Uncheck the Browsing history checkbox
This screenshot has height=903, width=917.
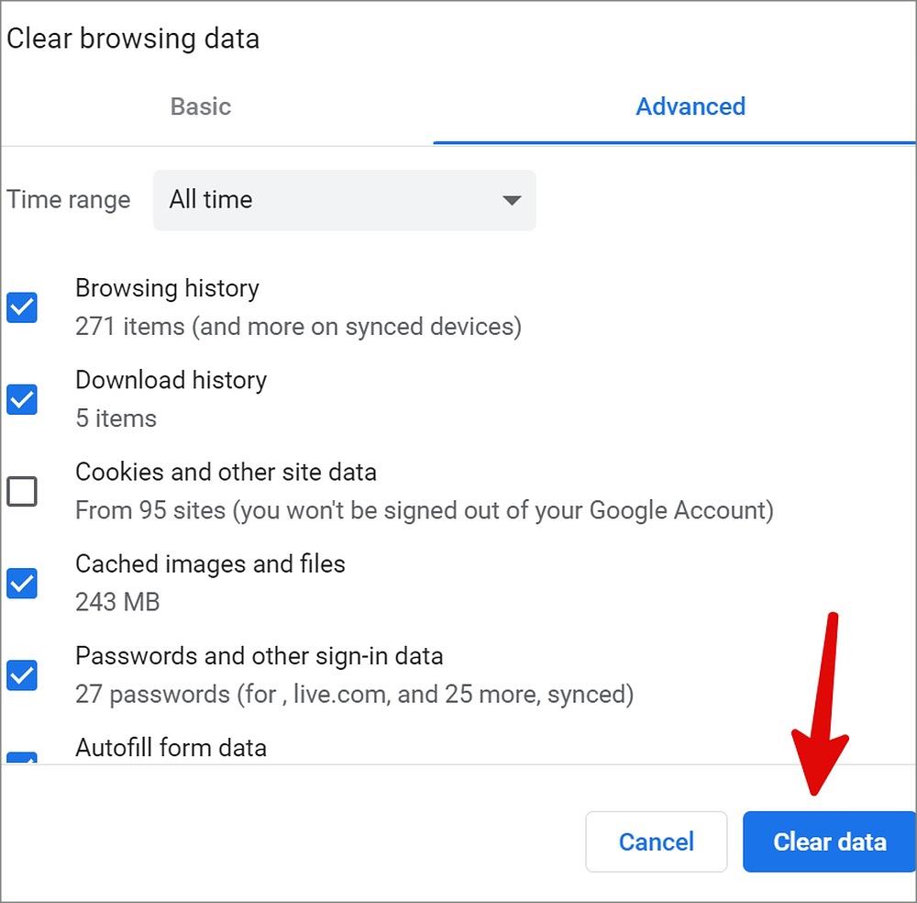coord(22,307)
